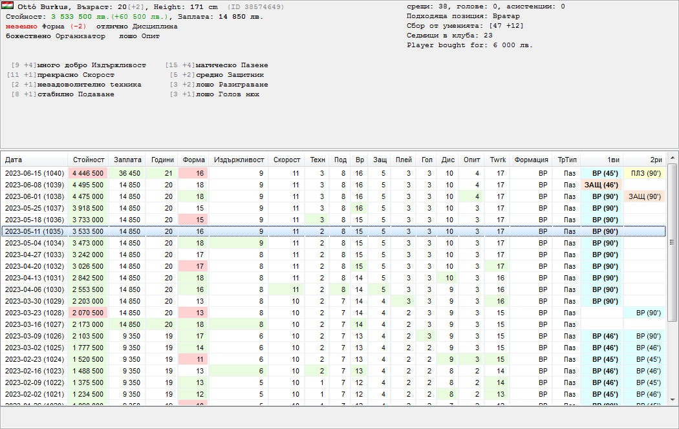This screenshot has width=679, height=429.
Task: Click the 1ви column header
Action: tap(612, 160)
